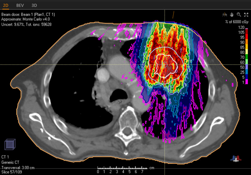Activate the zoom magnifier tool
Image resolution: width=251 pixels, height=175 pixels.
pos(239,14)
